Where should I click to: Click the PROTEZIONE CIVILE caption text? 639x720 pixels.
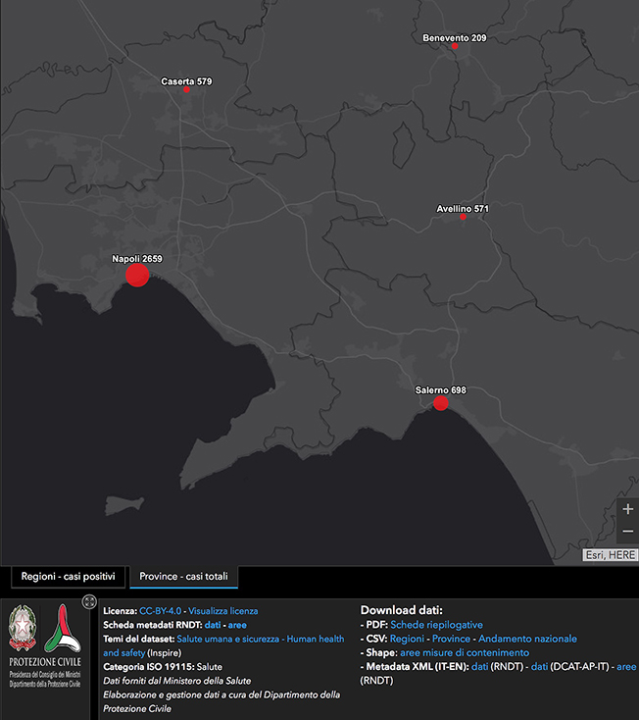[x=45, y=662]
